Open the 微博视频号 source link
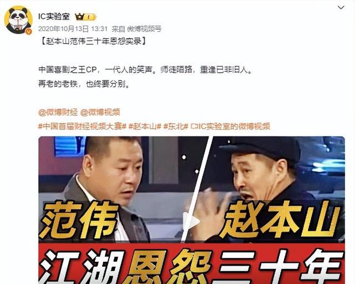 (x=144, y=29)
